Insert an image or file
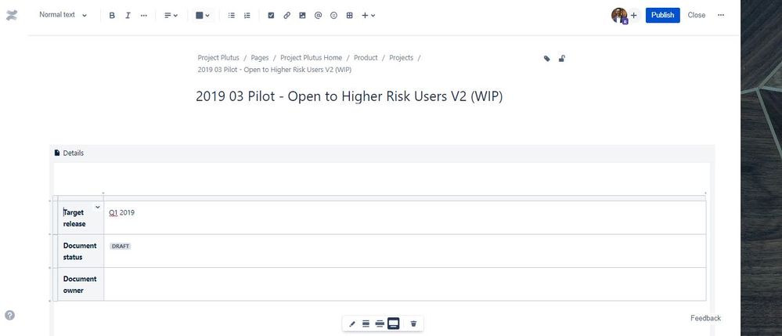The width and height of the screenshot is (782, 336). (302, 16)
